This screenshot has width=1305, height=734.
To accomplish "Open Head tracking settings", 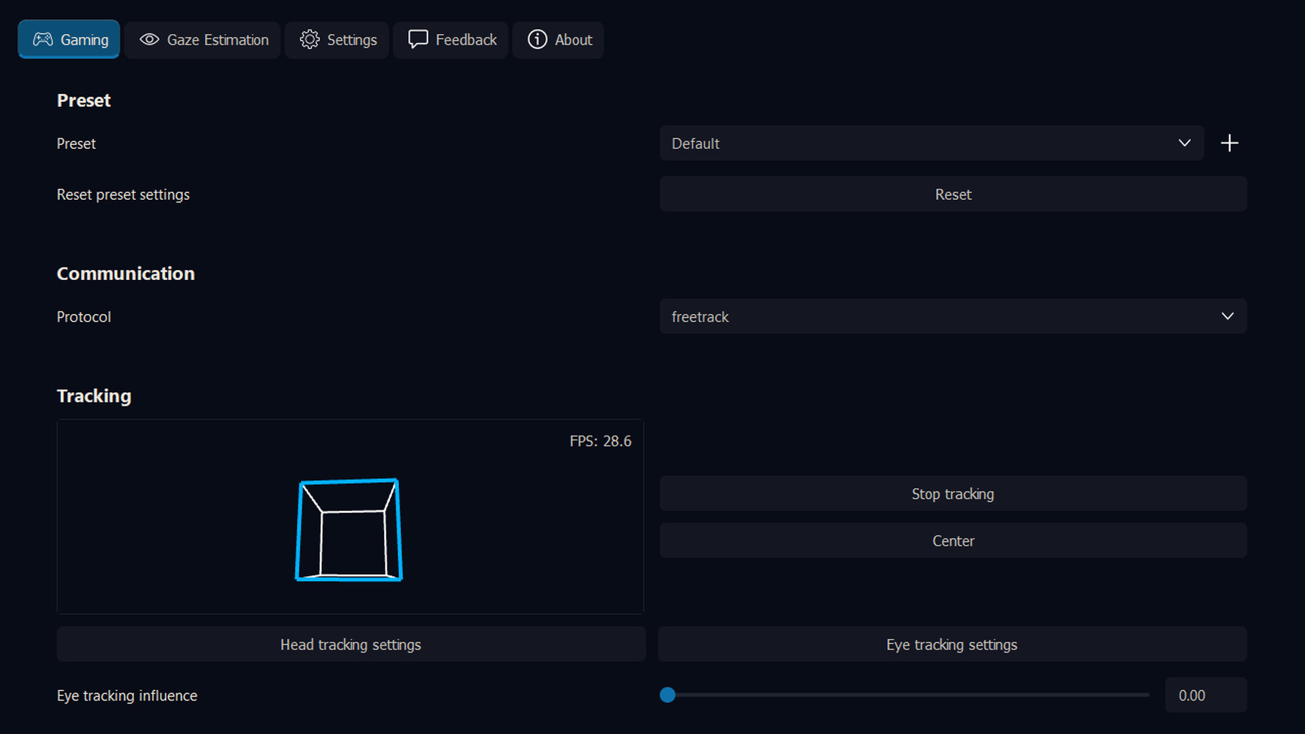I will pos(351,644).
